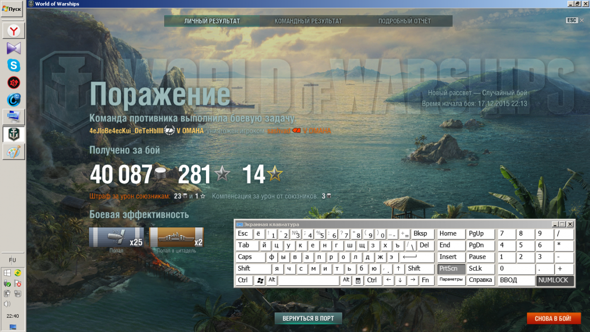
Task: Open Yandex Browser from the taskbar
Action: click(x=13, y=31)
